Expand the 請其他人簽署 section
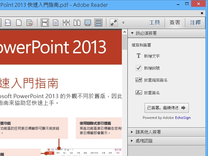The image size is (208, 156). [x=166, y=132]
